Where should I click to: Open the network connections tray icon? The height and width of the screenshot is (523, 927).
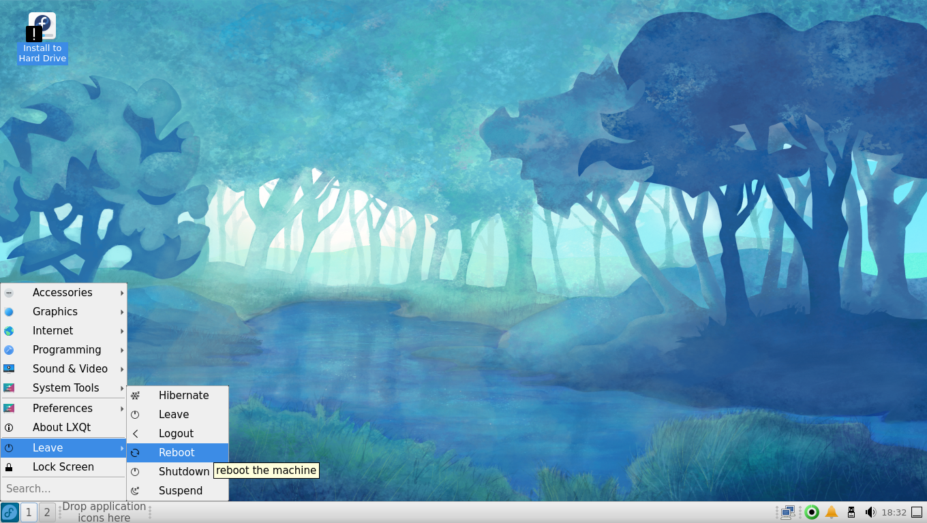tap(788, 512)
